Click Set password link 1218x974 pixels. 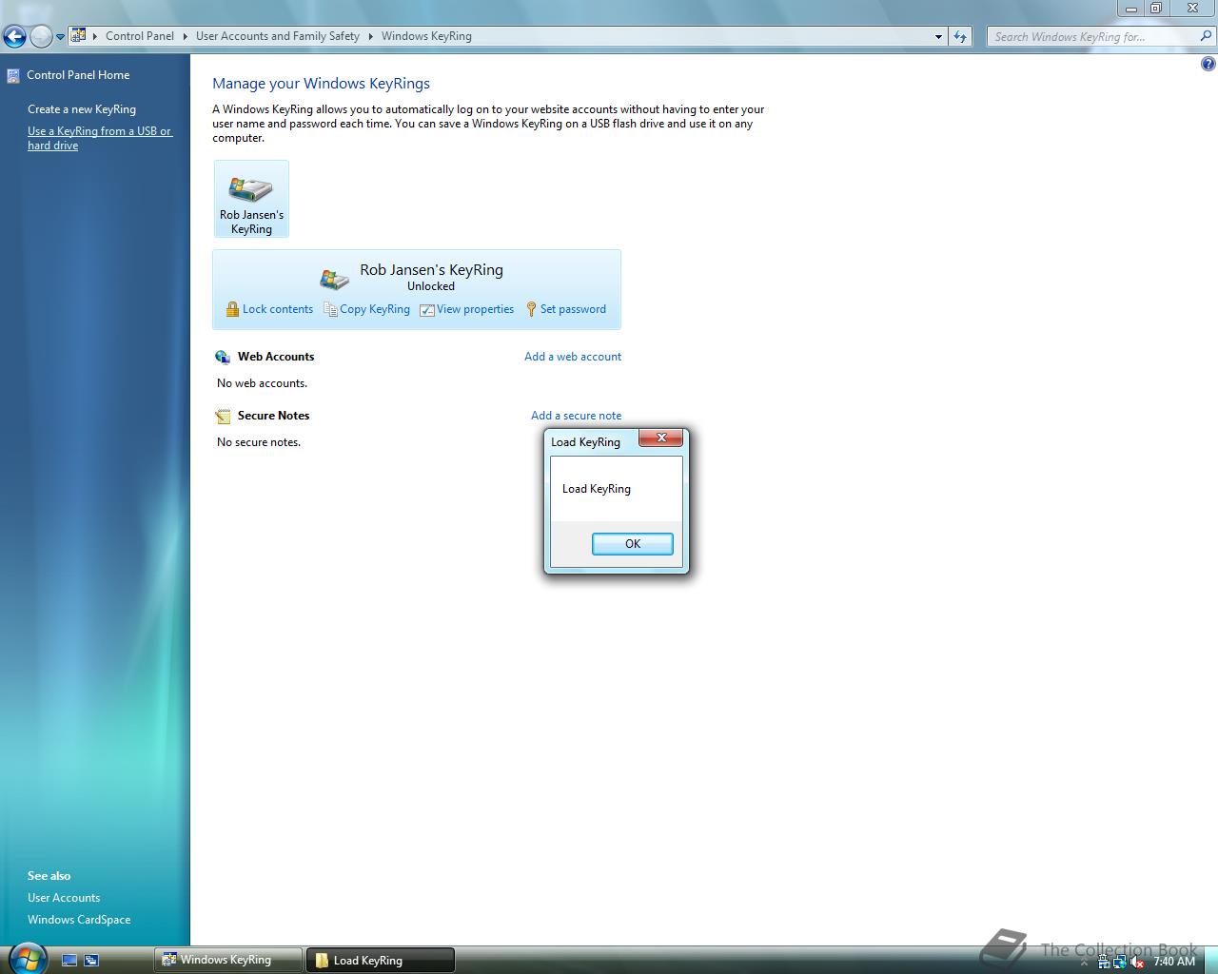point(573,309)
